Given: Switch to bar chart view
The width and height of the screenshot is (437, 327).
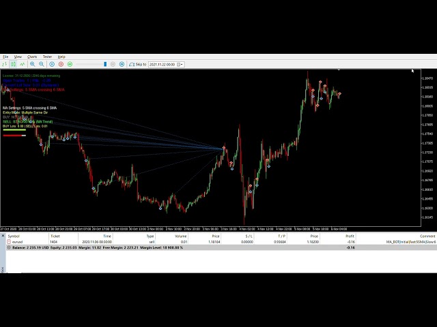Looking at the screenshot, I should tap(5, 64).
